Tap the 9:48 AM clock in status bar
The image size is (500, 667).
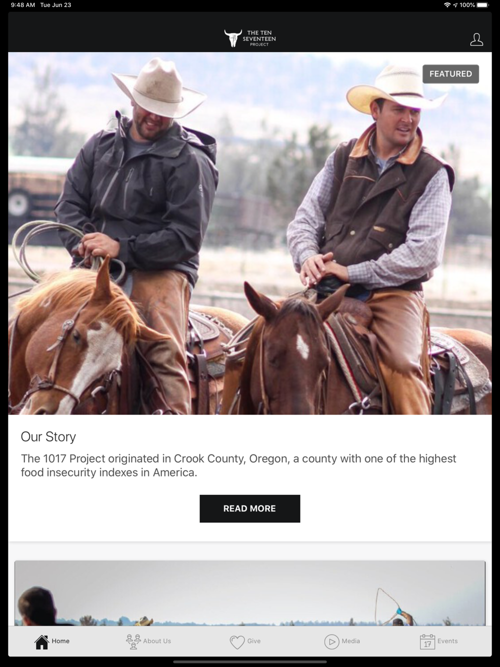point(23,5)
